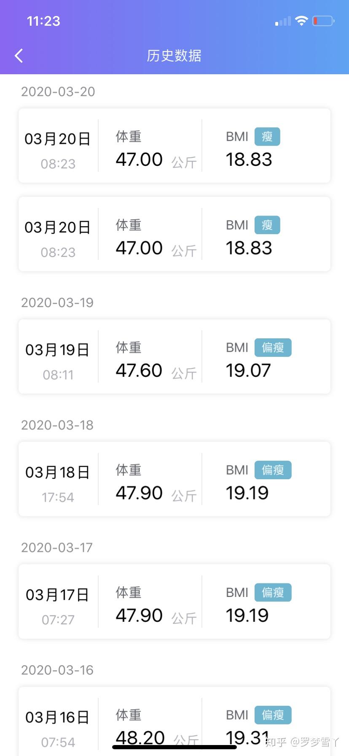Tap the 偏瘦 badge on 03月19日 record
The height and width of the screenshot is (756, 349).
coord(273,348)
